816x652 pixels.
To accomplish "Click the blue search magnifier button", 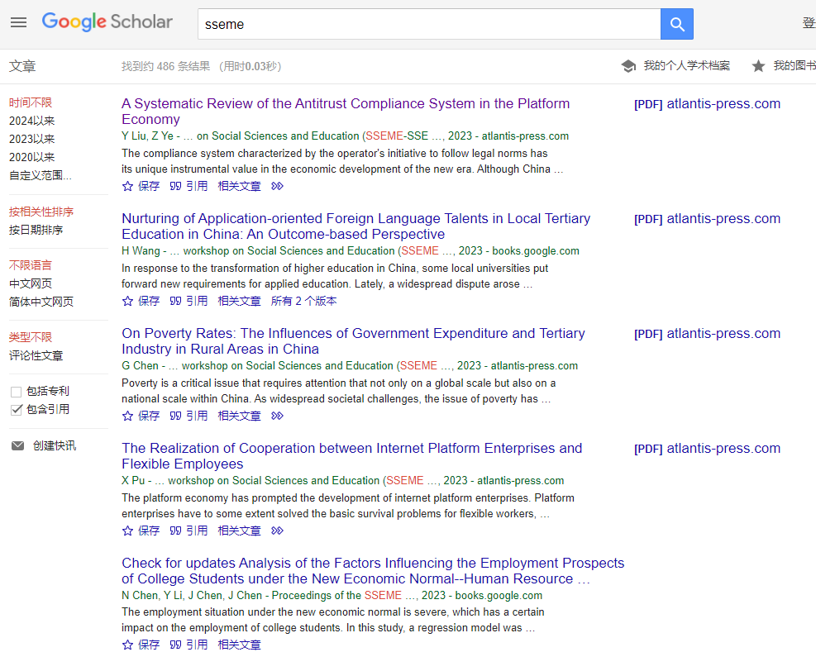I will [x=676, y=24].
